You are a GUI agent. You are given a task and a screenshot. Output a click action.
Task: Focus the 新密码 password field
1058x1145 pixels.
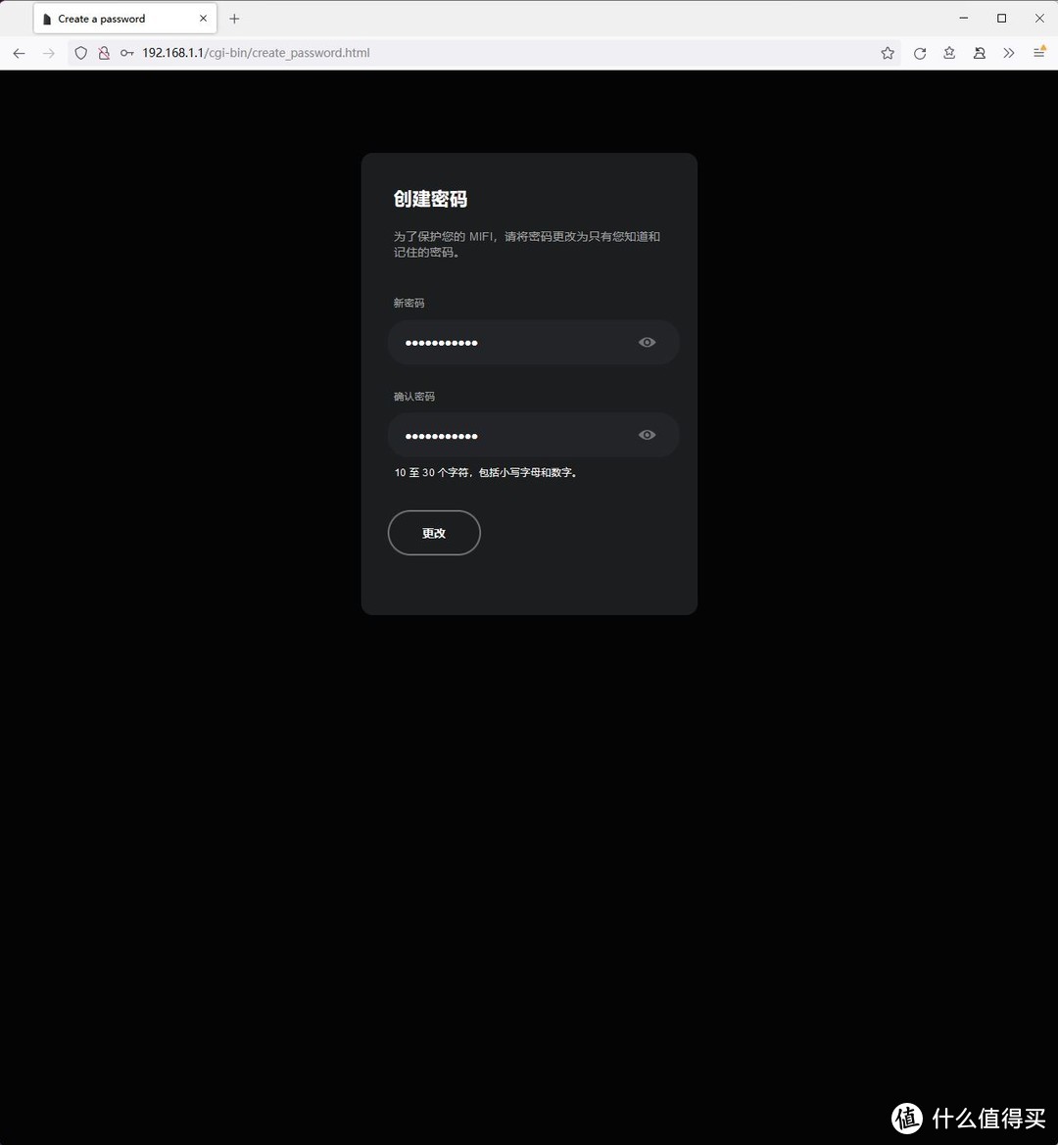tap(534, 343)
